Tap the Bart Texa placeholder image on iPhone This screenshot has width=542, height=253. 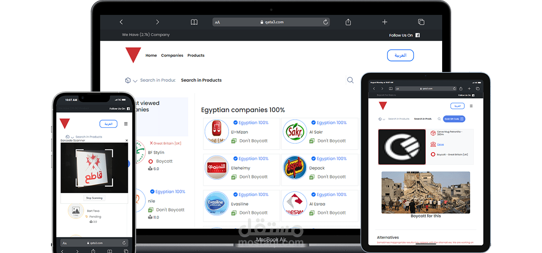(x=76, y=211)
